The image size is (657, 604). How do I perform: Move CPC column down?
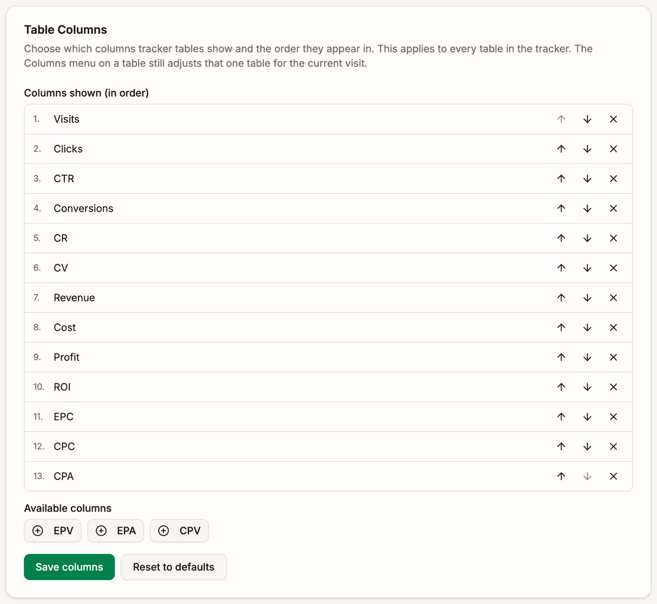click(587, 447)
